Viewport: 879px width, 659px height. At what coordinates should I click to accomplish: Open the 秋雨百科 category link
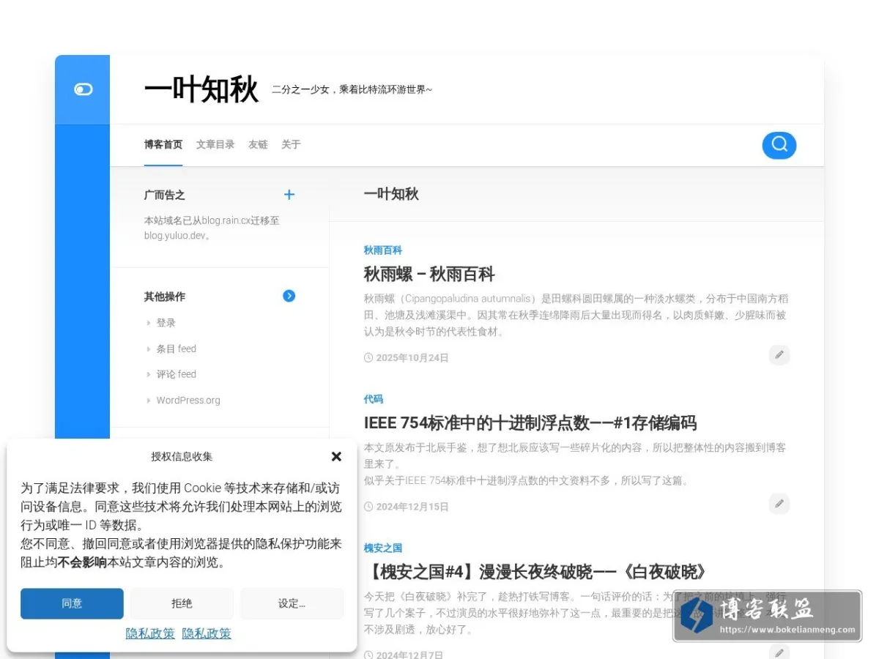click(383, 250)
